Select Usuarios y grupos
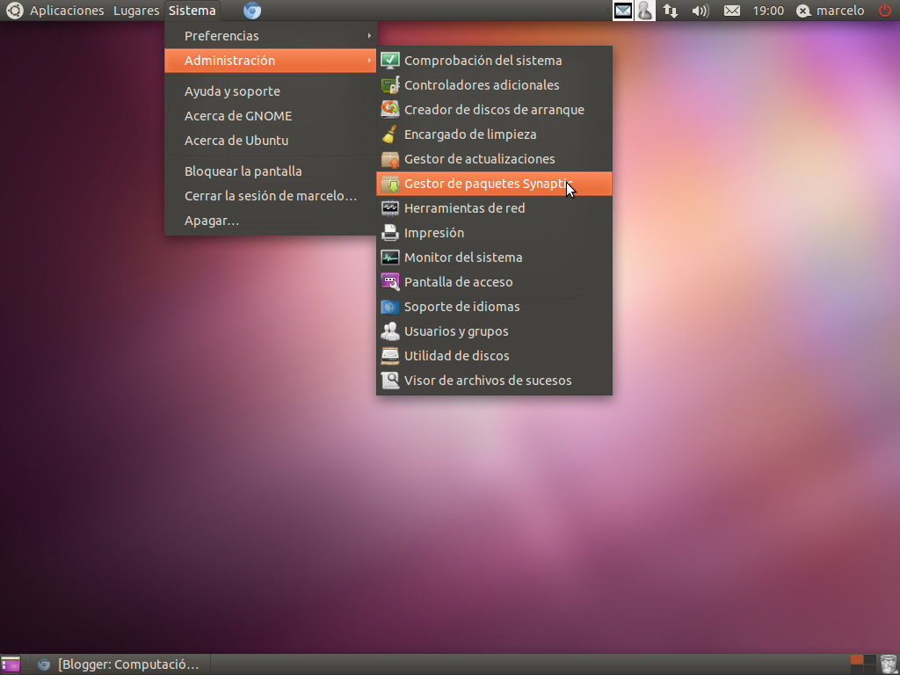 coord(455,330)
